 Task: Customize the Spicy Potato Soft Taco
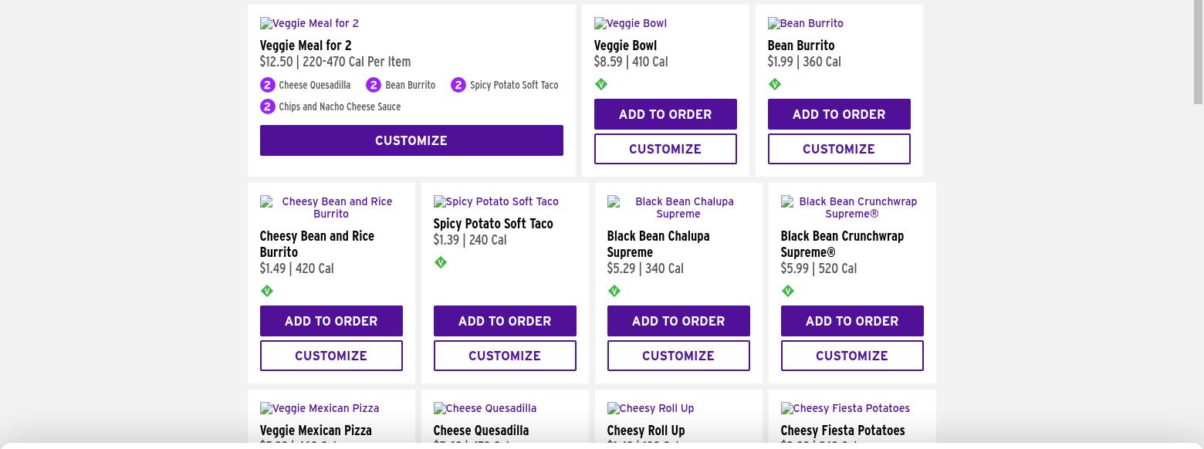point(505,356)
